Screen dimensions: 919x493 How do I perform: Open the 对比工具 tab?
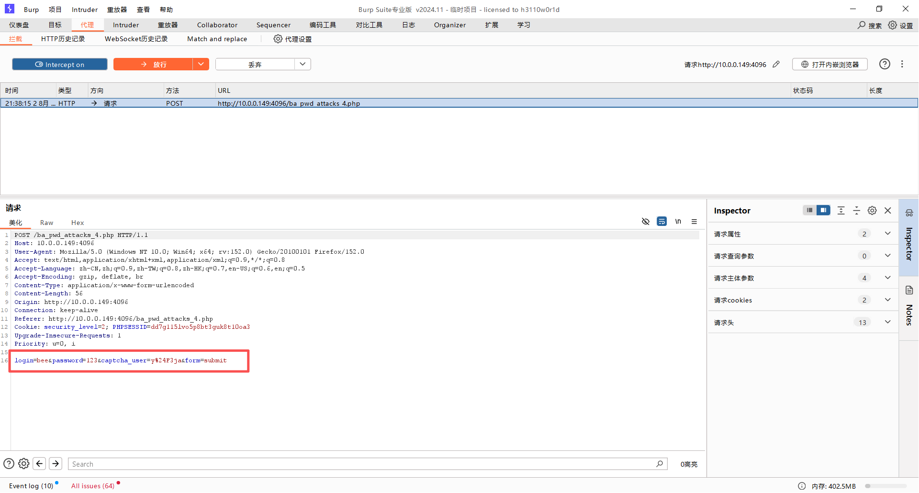pos(369,25)
